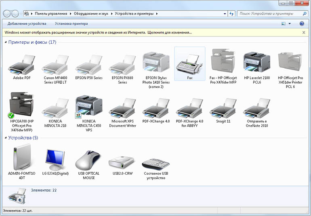Click "Принтеры и факсы (17)" group header

click(x=32, y=42)
